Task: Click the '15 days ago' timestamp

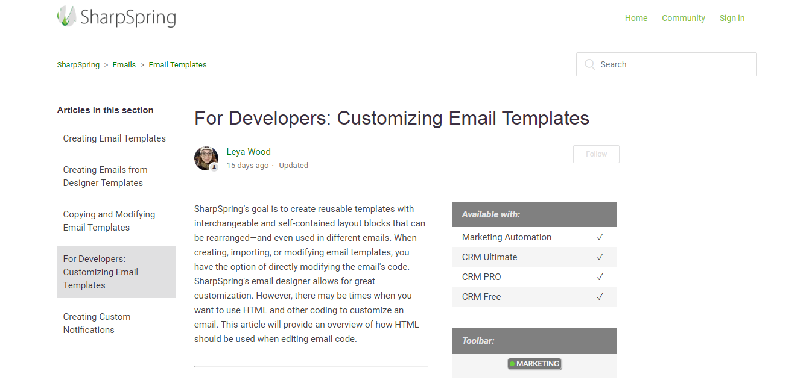Action: click(x=247, y=166)
